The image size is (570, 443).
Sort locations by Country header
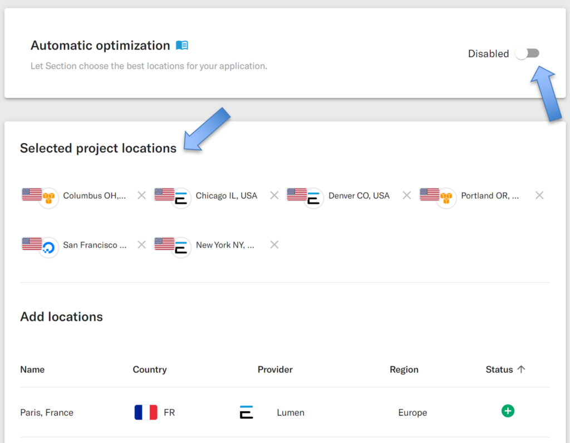pyautogui.click(x=150, y=369)
